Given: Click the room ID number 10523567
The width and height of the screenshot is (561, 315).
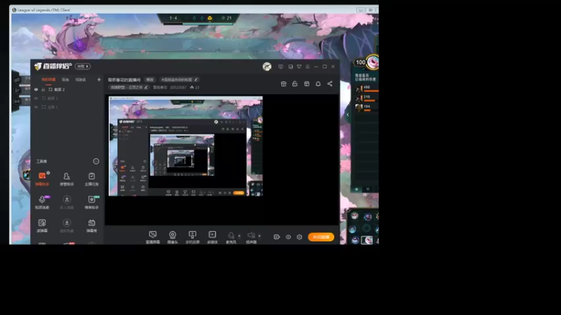Looking at the screenshot, I should click(178, 87).
